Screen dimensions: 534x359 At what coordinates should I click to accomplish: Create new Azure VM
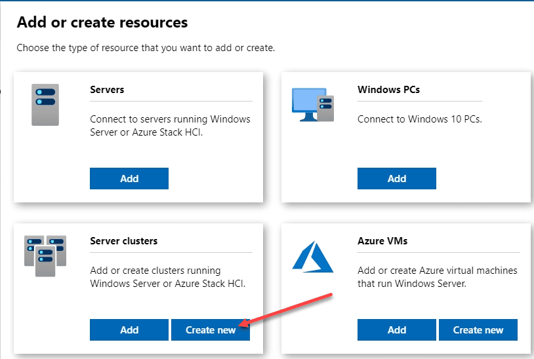click(478, 330)
